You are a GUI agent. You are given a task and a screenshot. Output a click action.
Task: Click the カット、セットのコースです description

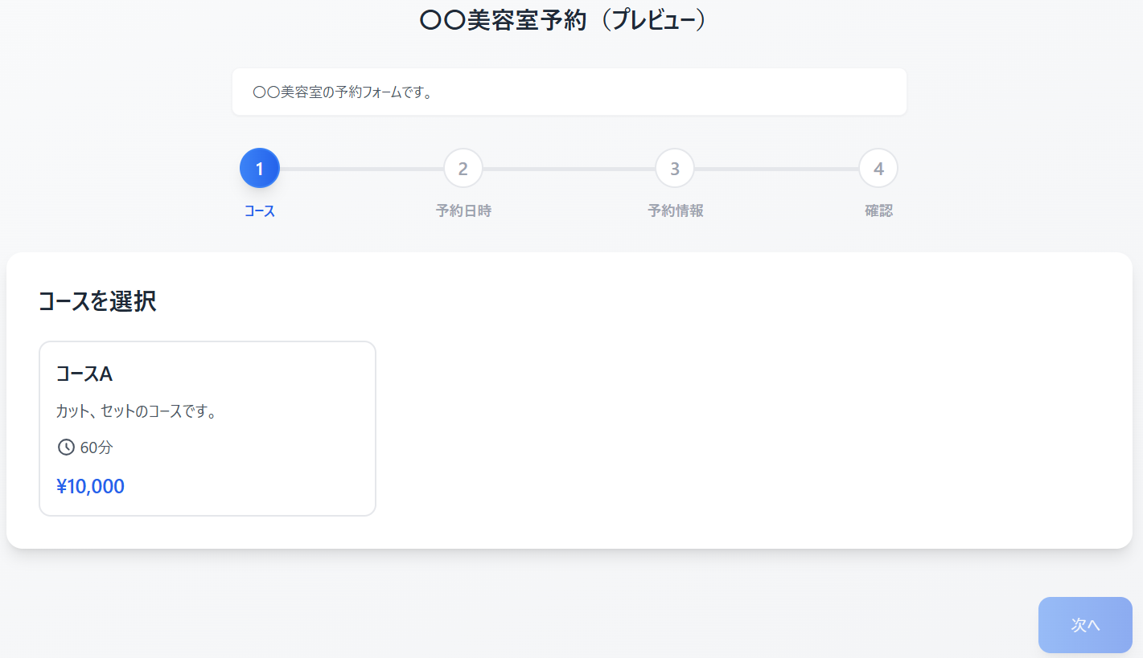(136, 412)
